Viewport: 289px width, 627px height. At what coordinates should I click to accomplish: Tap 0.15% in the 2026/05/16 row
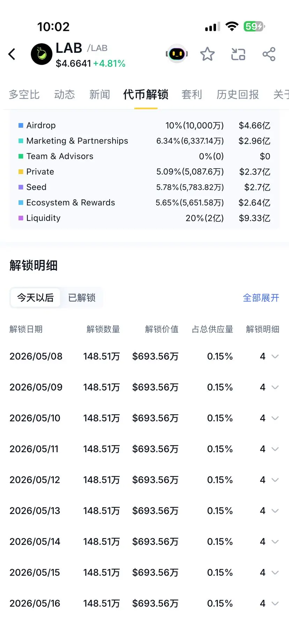220,603
